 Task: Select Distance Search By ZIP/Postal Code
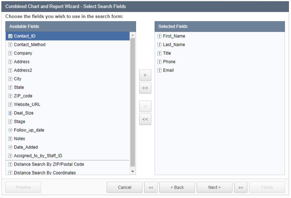(49, 165)
